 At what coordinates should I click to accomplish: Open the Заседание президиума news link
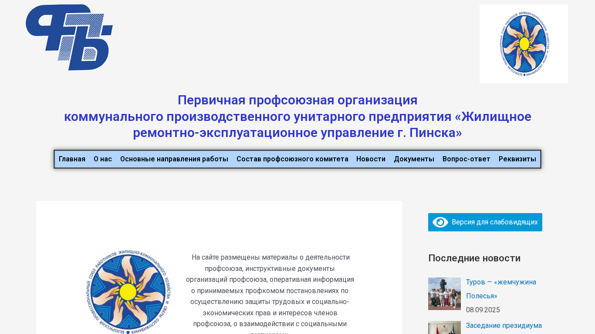pyautogui.click(x=504, y=325)
